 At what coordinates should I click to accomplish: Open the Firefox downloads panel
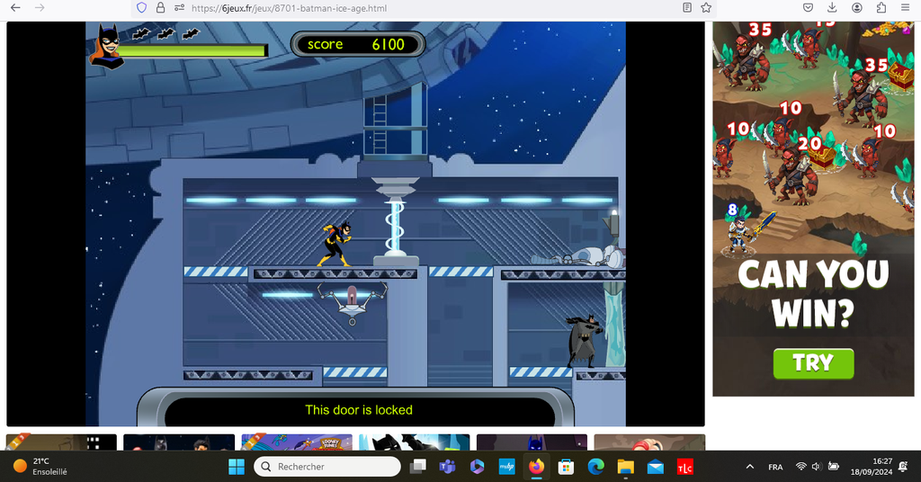click(x=832, y=7)
